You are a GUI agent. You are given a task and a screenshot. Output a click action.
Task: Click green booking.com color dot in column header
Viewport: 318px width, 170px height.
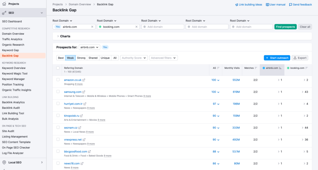click(x=288, y=68)
